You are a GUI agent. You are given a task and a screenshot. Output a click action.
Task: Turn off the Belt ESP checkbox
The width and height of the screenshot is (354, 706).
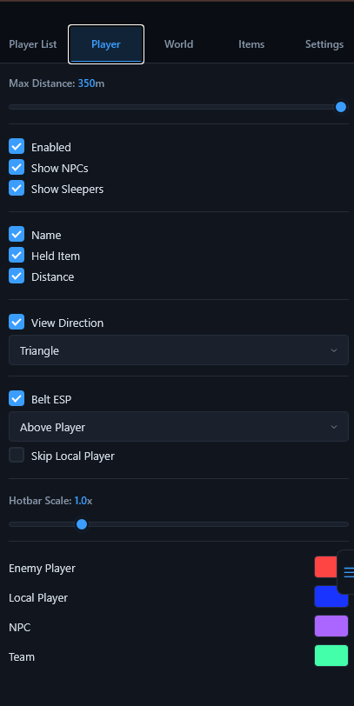[x=17, y=398]
